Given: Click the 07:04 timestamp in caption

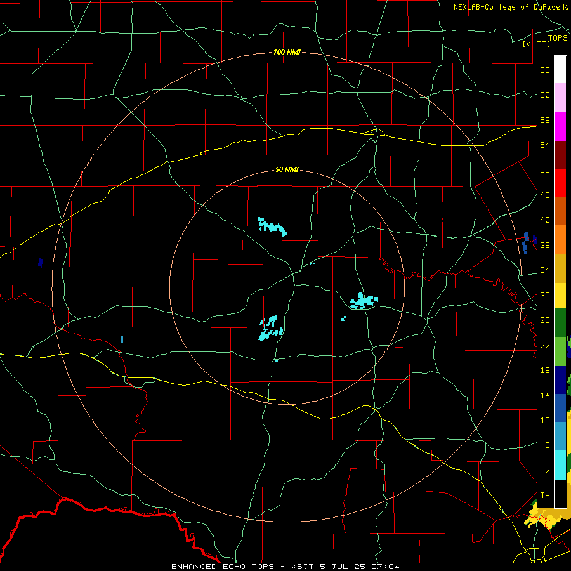Looking at the screenshot, I should coord(385,567).
